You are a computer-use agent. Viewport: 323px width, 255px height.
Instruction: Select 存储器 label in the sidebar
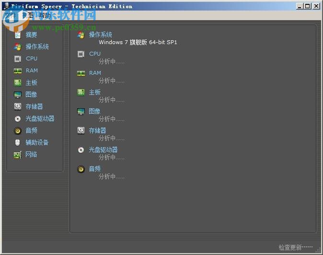(34, 106)
